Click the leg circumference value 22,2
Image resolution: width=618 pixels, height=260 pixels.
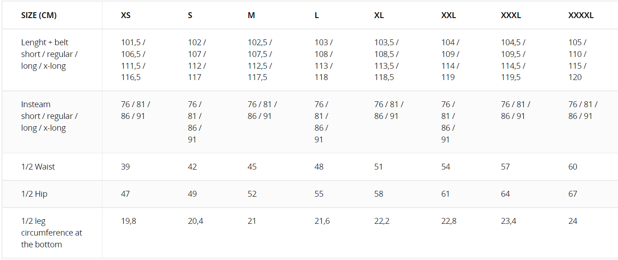click(382, 221)
